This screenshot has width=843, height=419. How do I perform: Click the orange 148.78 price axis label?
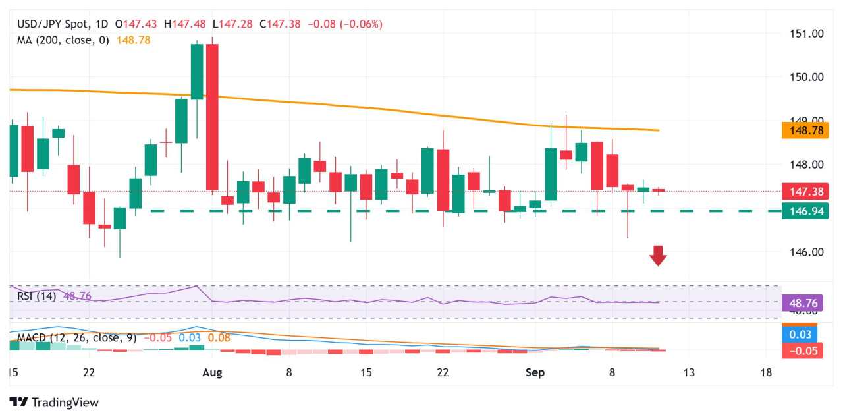[805, 130]
